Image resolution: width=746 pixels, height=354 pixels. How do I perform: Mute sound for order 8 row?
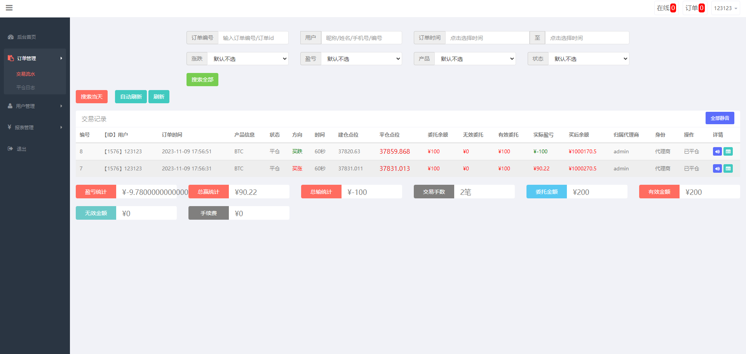coord(717,151)
